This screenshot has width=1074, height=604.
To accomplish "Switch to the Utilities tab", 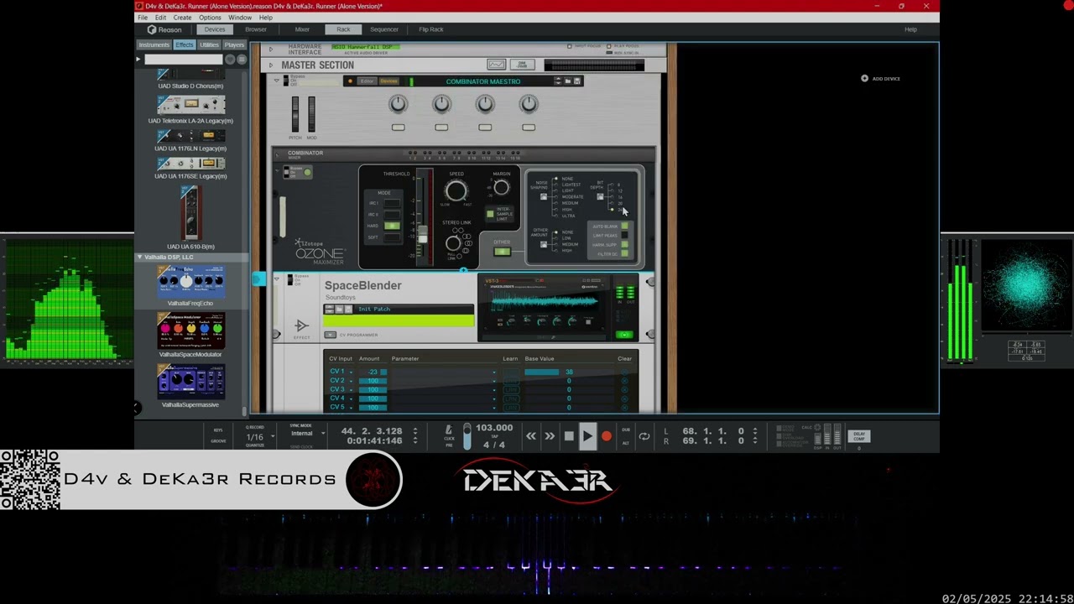I will click(210, 44).
